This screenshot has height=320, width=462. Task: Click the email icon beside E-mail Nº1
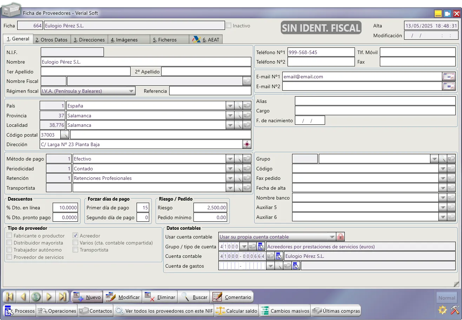coord(449,77)
